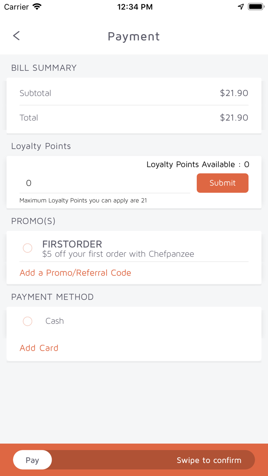The height and width of the screenshot is (476, 268).
Task: Choose the Cash payment radio button
Action: (x=28, y=321)
